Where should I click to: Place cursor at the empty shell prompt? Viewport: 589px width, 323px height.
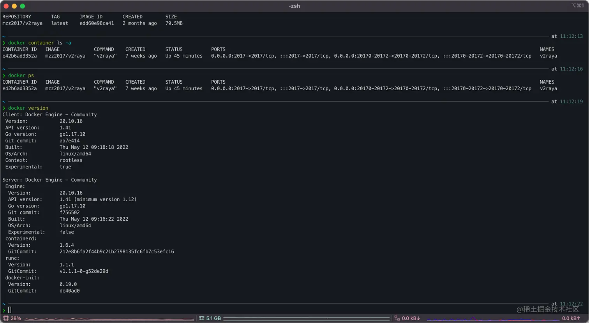click(10, 310)
